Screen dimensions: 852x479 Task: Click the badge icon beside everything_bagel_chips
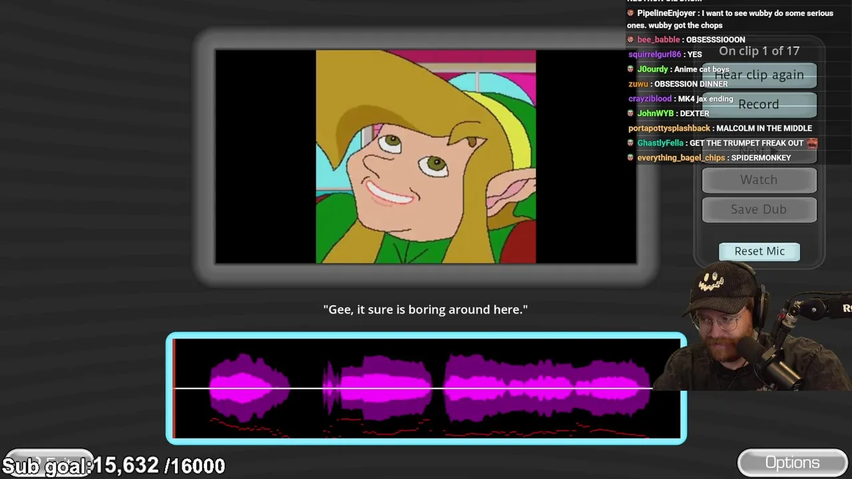tap(631, 158)
